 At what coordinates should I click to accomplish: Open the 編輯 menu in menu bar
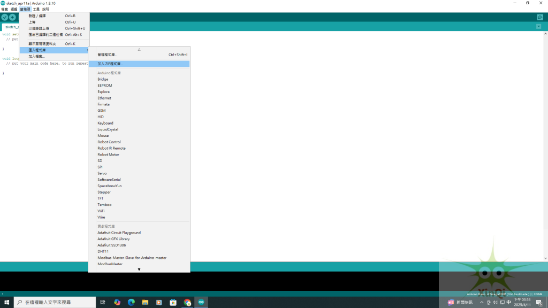pyautogui.click(x=14, y=9)
